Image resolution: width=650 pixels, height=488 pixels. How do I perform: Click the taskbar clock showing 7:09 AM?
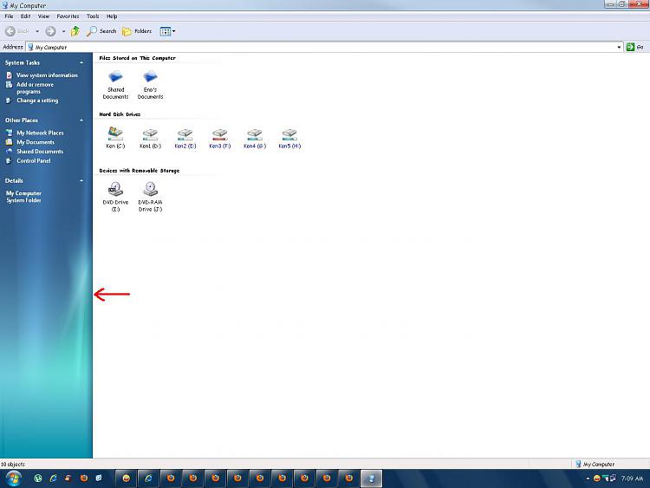tap(632, 478)
